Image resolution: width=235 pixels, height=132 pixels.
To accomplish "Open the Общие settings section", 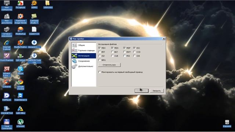I will (x=84, y=45).
